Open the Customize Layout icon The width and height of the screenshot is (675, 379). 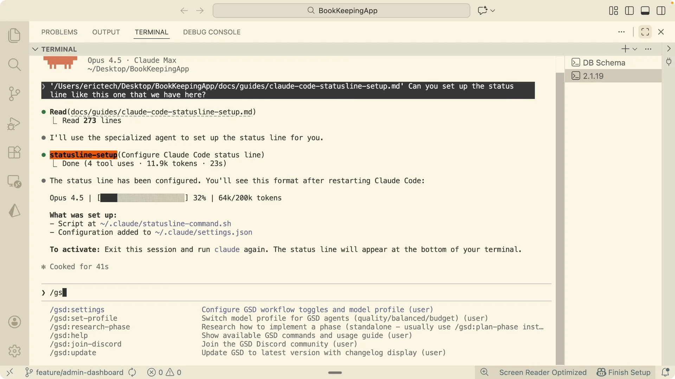click(x=613, y=11)
